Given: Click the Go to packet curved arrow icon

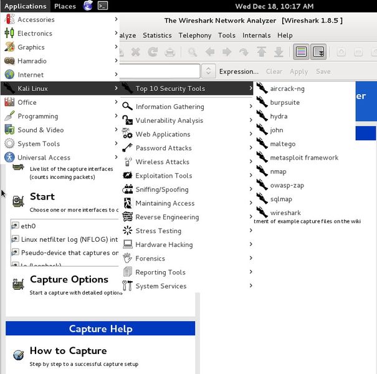Looking at the screenshot, I should [x=244, y=52].
